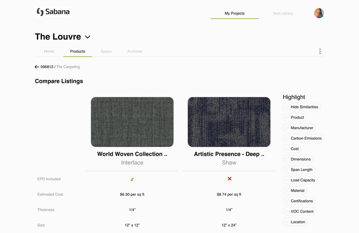Open the Item Library tab
359x233 pixels.
283,13
